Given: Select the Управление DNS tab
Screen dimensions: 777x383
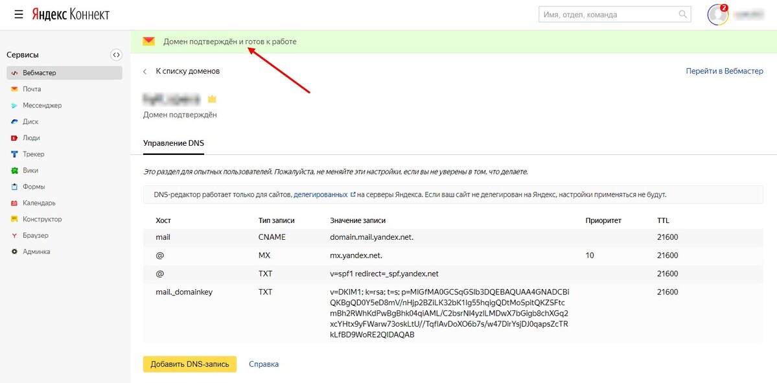Looking at the screenshot, I should coord(174,143).
